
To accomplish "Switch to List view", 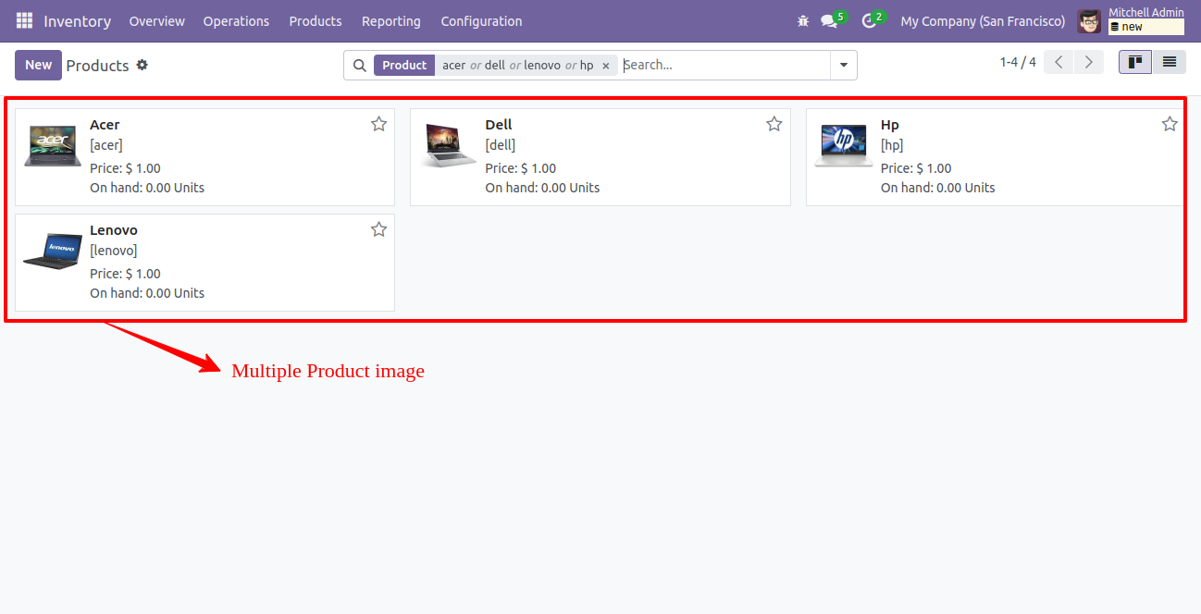I will (1170, 62).
